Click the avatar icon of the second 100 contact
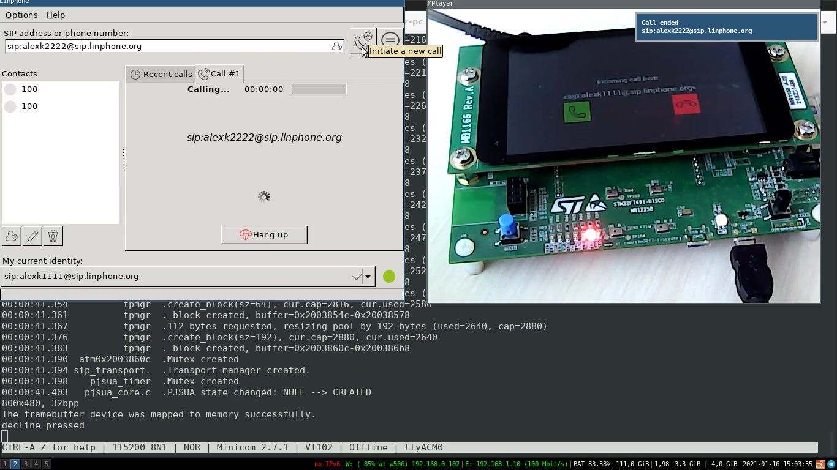 10,106
